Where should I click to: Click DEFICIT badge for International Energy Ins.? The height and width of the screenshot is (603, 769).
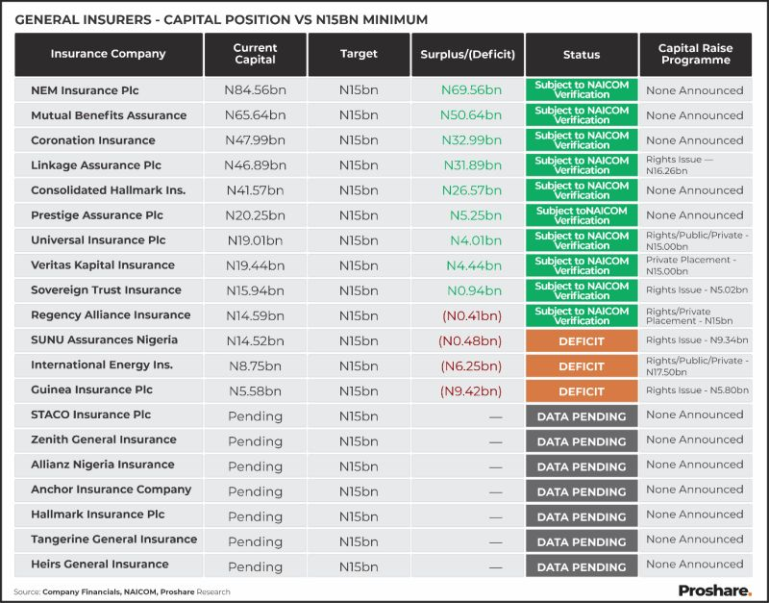click(x=582, y=366)
